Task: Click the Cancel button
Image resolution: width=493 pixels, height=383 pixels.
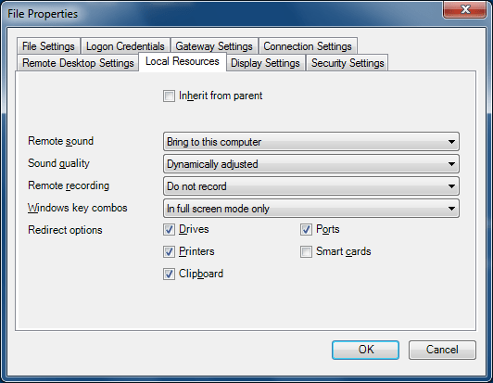Action: click(x=442, y=350)
